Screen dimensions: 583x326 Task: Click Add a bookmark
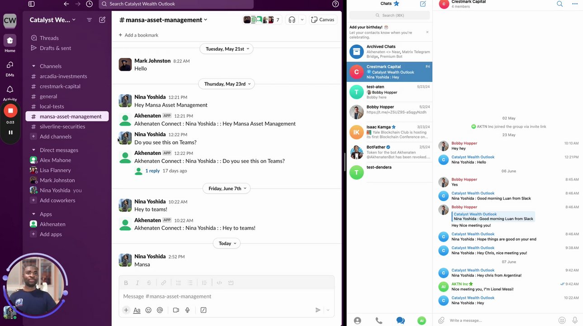(138, 35)
